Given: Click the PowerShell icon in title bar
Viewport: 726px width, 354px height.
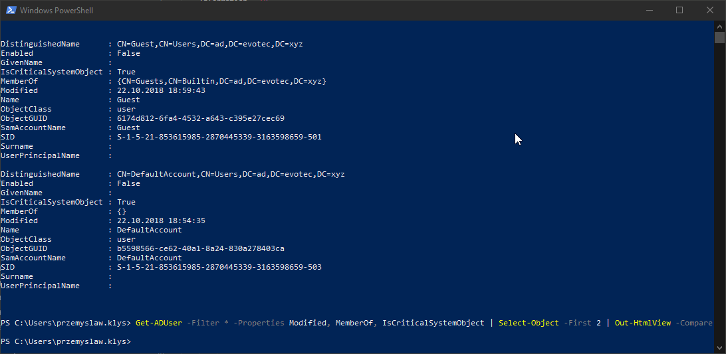Looking at the screenshot, I should coord(9,10).
